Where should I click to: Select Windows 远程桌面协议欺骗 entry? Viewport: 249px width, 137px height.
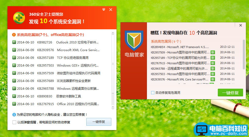[78, 88]
